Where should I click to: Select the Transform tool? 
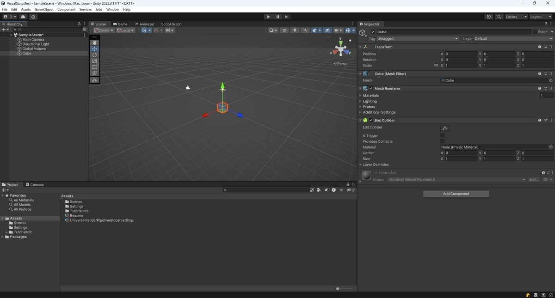(94, 73)
